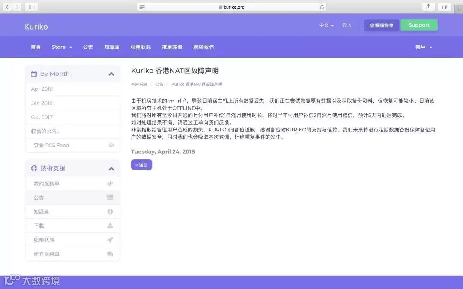
Task: Click the calendar icon beside By Month
Action: tap(34, 74)
